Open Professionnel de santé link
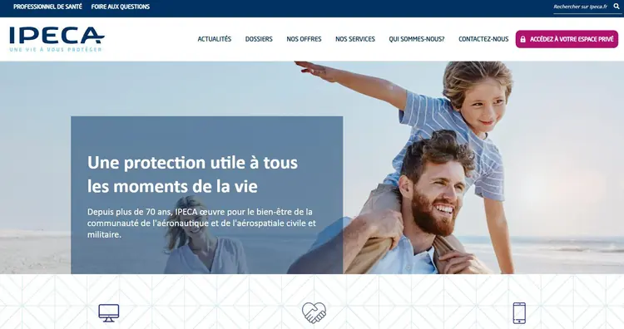The image size is (624, 329). pos(47,7)
